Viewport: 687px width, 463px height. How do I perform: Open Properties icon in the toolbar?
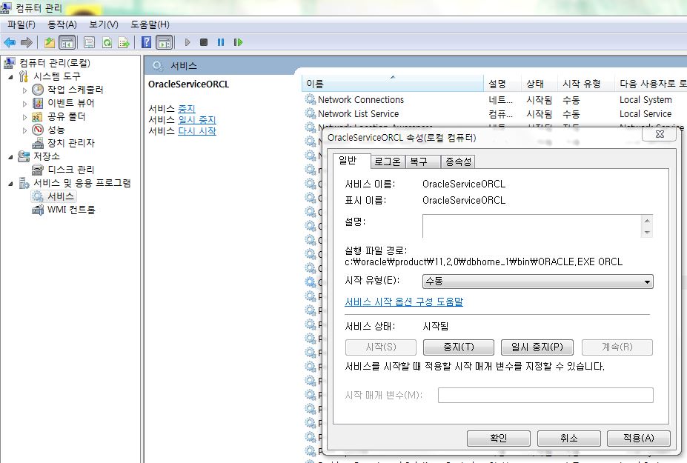coord(89,42)
